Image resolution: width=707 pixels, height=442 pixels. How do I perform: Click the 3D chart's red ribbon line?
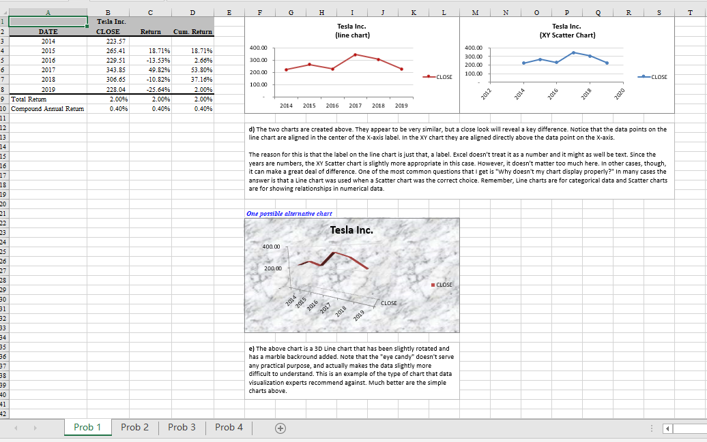pyautogui.click(x=334, y=260)
